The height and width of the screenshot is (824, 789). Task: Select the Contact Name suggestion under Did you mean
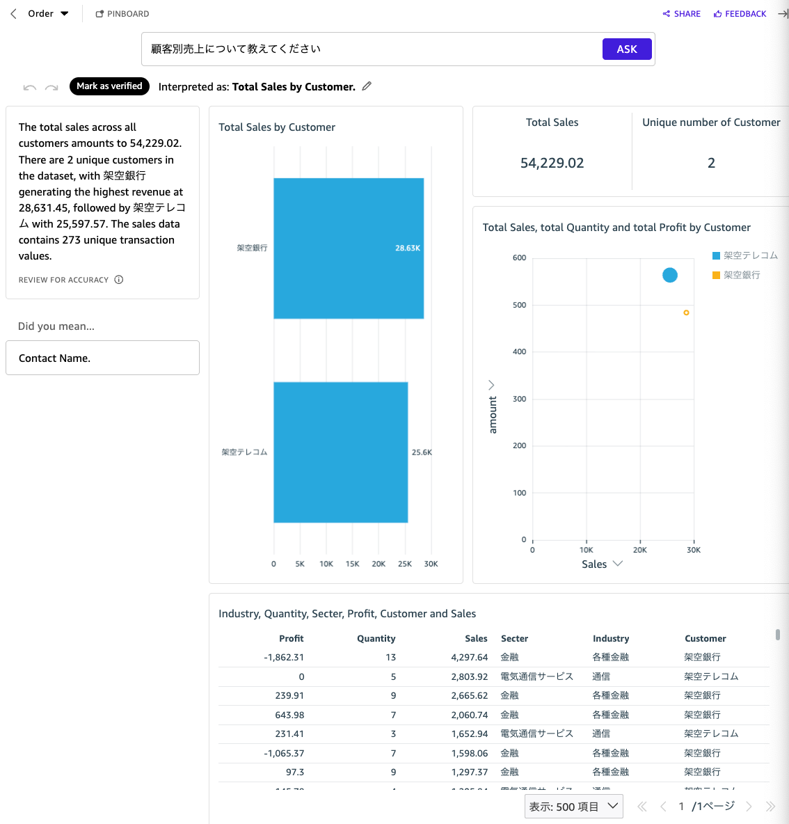click(102, 358)
